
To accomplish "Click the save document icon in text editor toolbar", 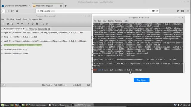I will click(12, 24).
